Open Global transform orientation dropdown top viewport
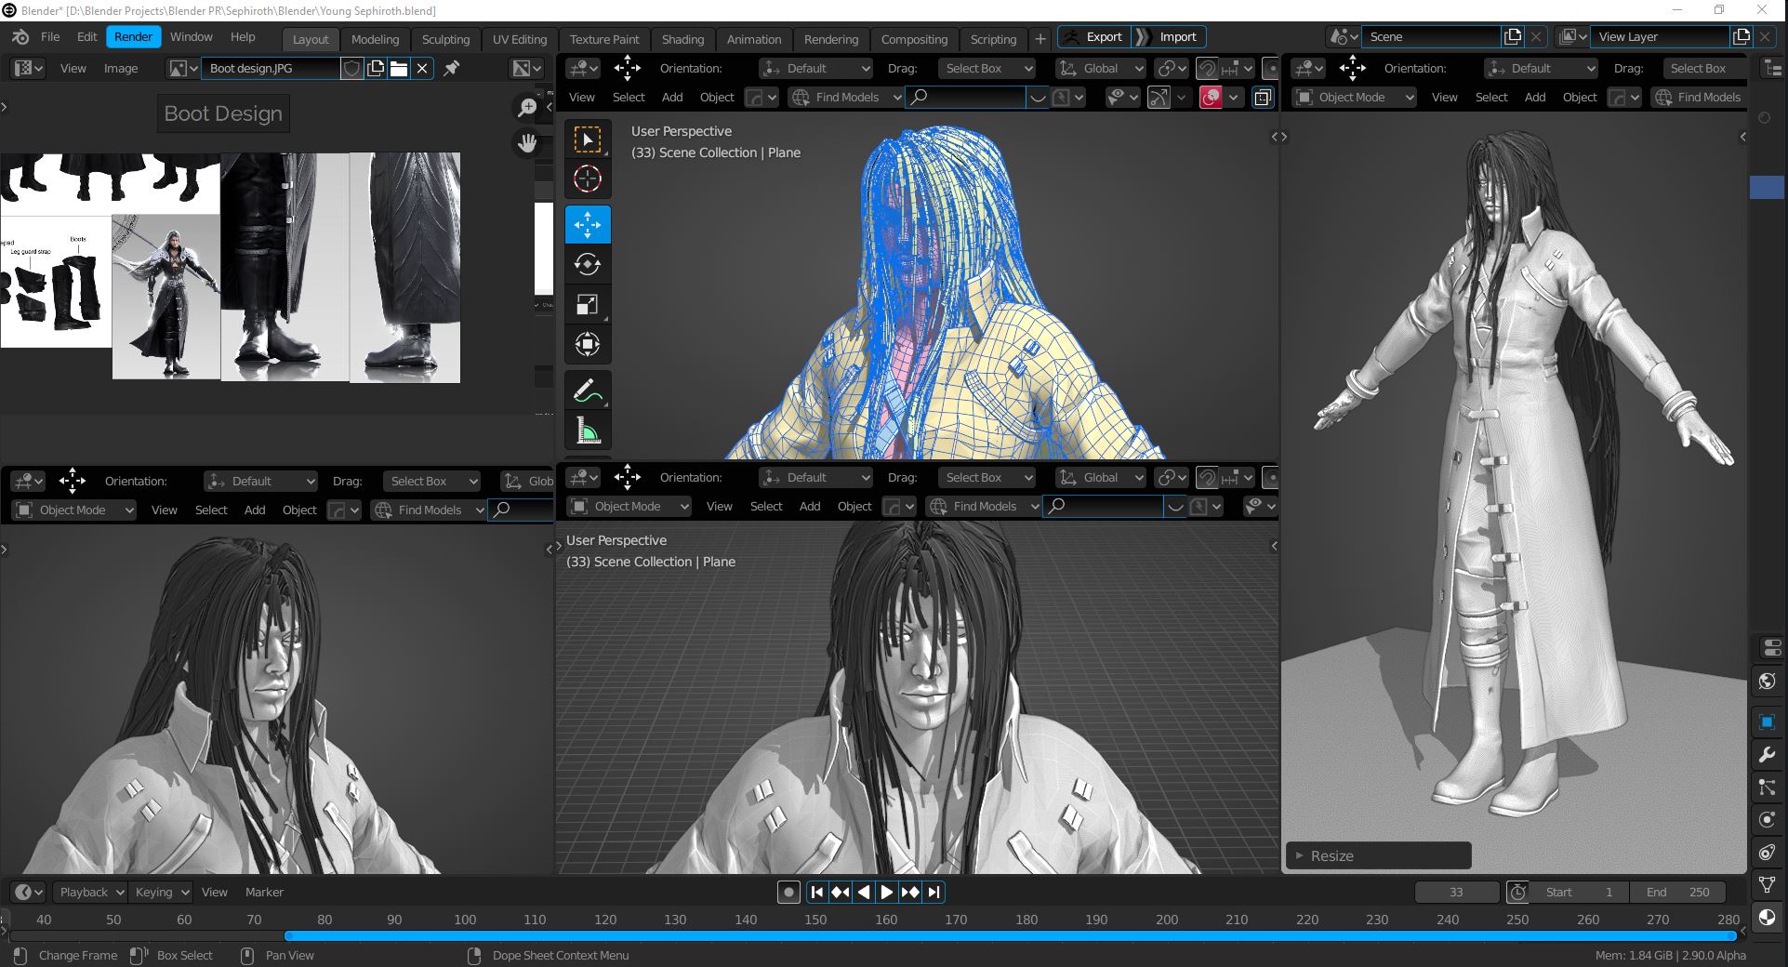Screen dimensions: 1788x967 pos(1100,68)
